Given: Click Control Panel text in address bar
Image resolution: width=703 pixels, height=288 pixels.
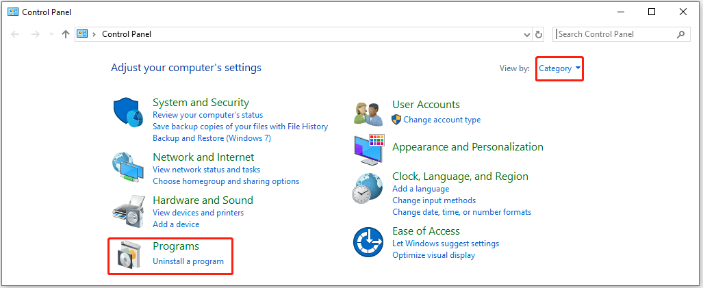Looking at the screenshot, I should (x=127, y=34).
